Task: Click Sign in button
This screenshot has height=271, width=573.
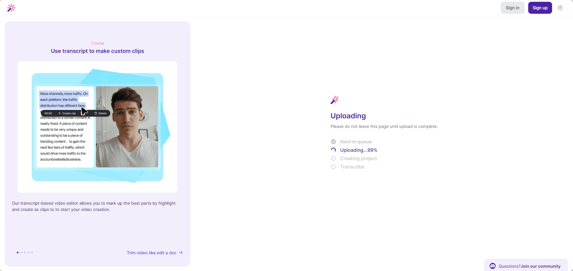Action: (x=512, y=8)
